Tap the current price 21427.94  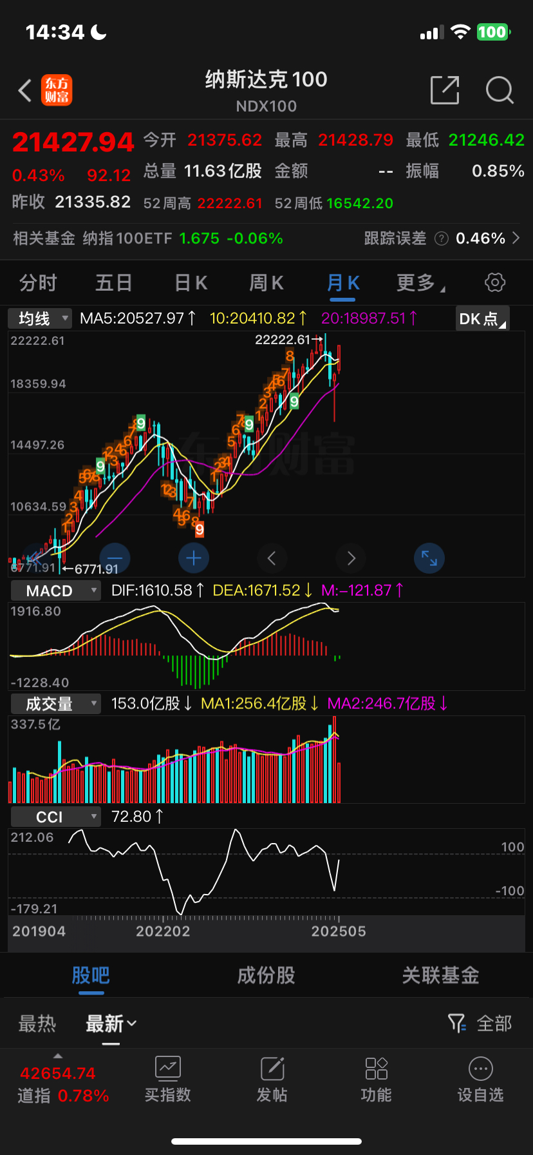point(73,142)
